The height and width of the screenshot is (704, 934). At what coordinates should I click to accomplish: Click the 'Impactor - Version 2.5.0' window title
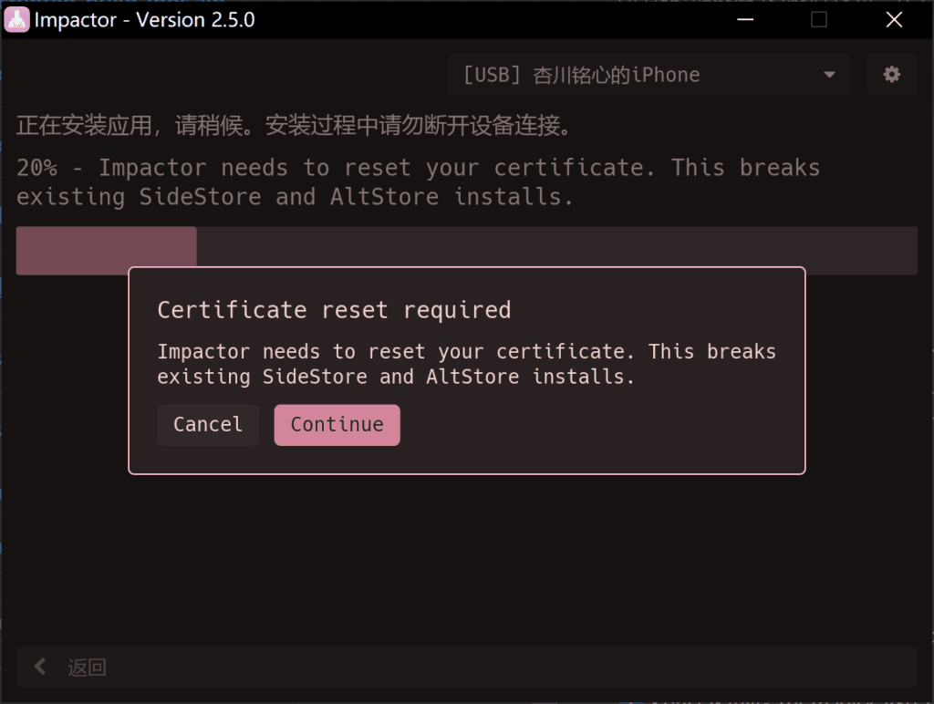tap(144, 20)
